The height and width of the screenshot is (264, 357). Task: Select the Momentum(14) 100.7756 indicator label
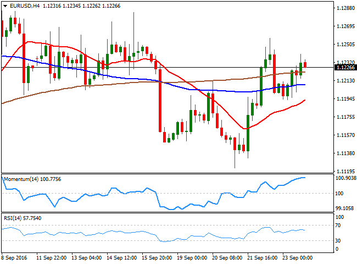click(x=32, y=179)
